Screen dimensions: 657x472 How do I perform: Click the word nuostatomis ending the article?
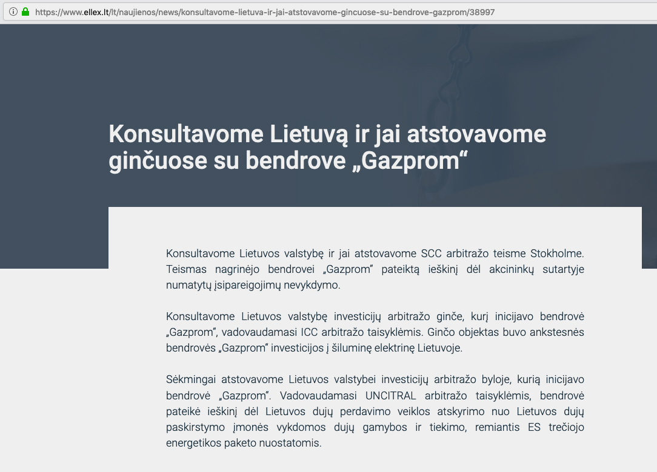tap(290, 442)
